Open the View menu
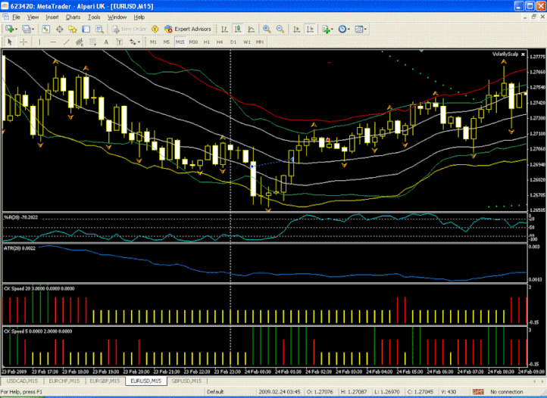547x398 pixels. tap(33, 17)
